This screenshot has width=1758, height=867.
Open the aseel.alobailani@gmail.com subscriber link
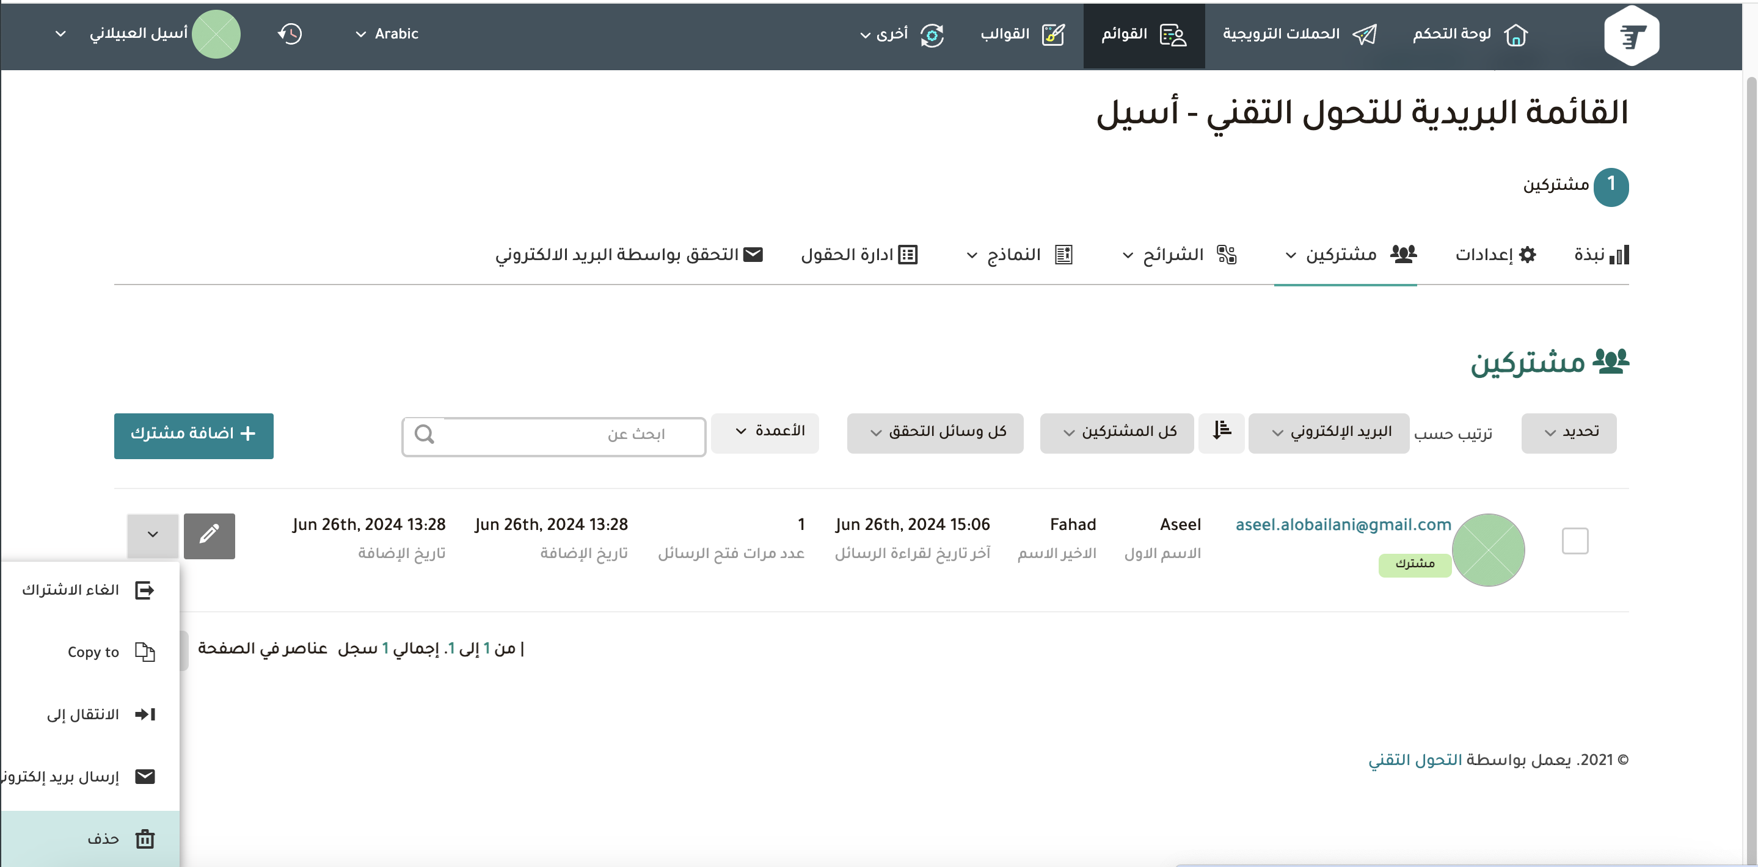pos(1343,524)
